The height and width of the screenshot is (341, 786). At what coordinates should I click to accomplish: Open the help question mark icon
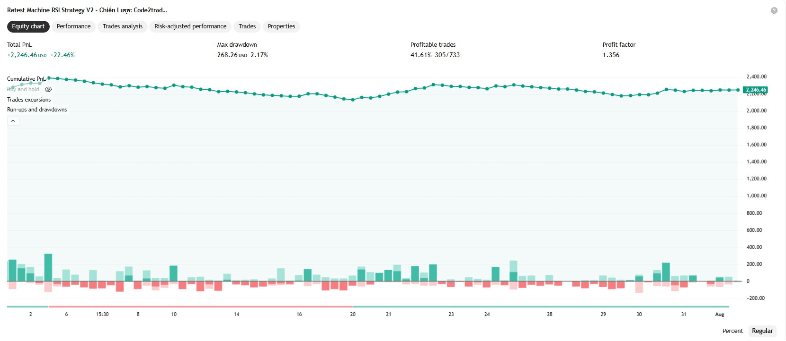click(x=774, y=10)
